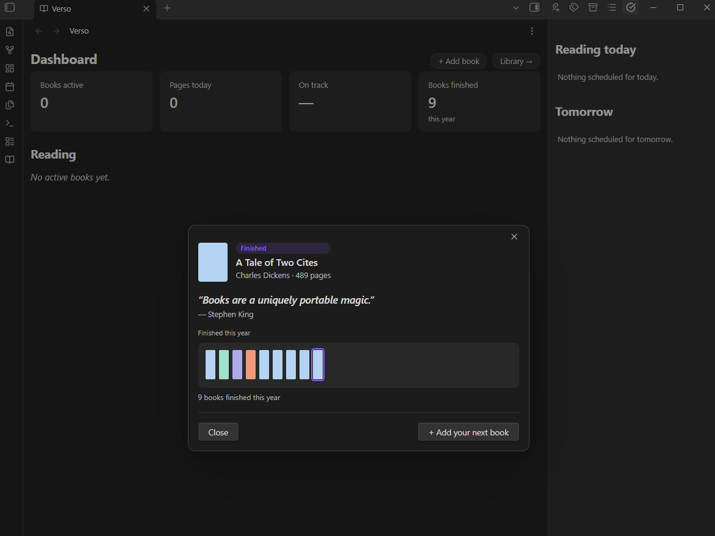
Task: Toggle the left sidebar
Action: point(10,7)
